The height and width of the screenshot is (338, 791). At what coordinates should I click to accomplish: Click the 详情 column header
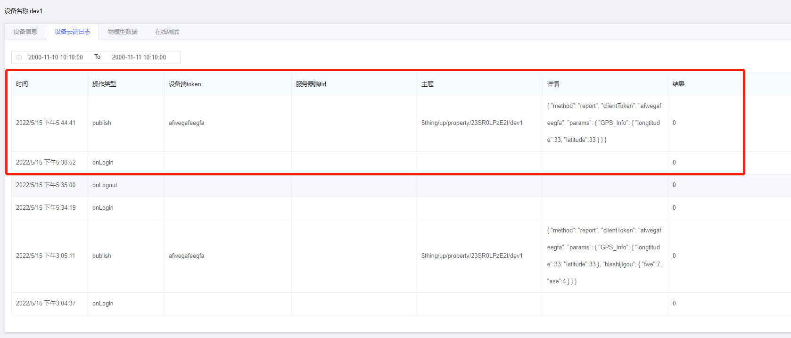[x=553, y=84]
